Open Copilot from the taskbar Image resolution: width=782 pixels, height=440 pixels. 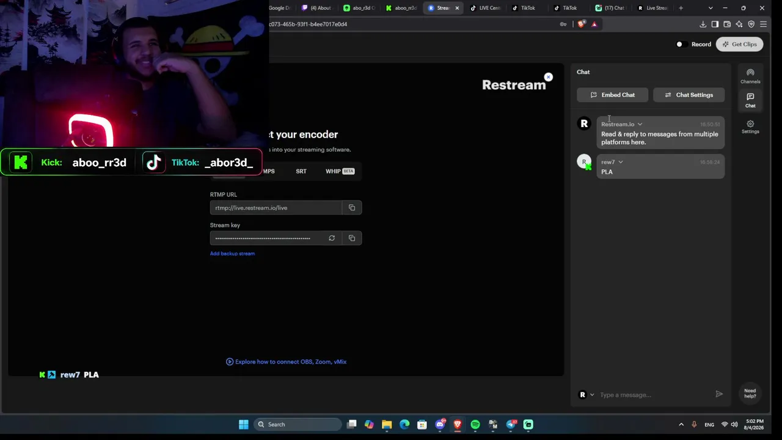pyautogui.click(x=369, y=424)
